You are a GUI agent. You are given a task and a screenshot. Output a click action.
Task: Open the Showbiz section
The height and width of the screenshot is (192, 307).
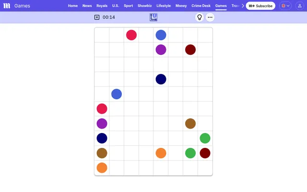click(145, 6)
